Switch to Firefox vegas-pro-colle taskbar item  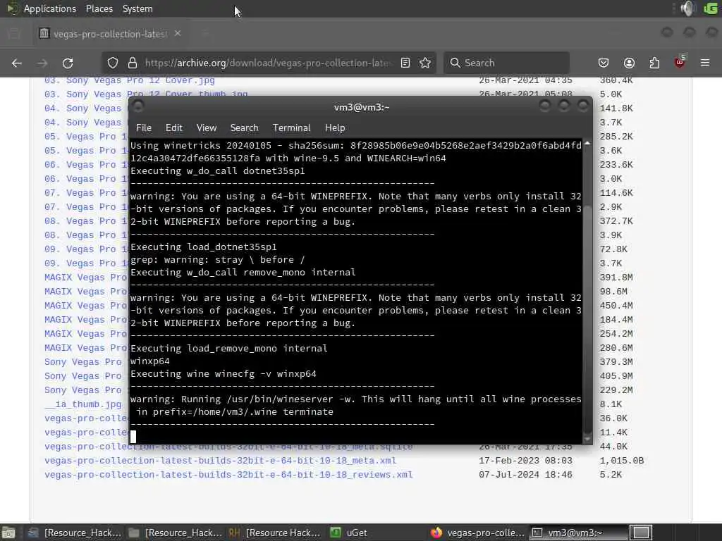(477, 533)
